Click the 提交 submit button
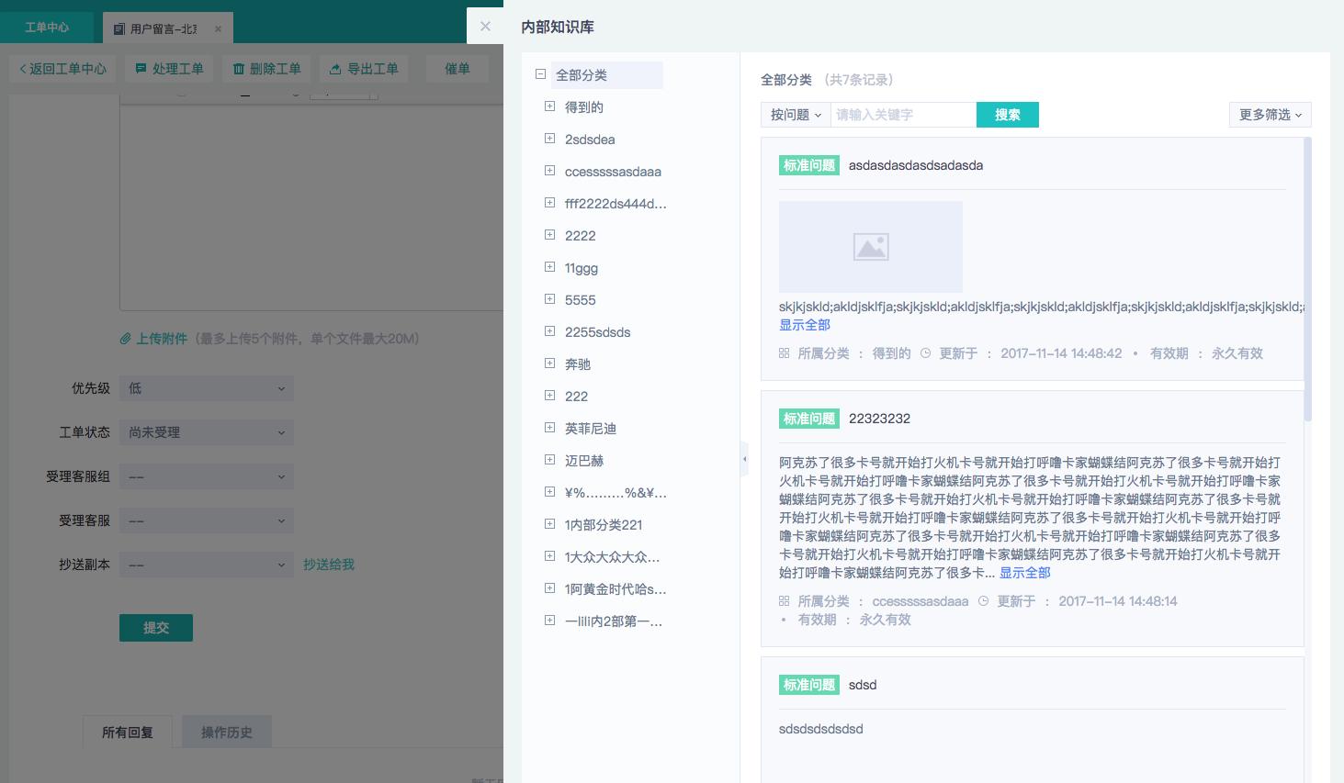Viewport: 1344px width, 783px height. 156,628
